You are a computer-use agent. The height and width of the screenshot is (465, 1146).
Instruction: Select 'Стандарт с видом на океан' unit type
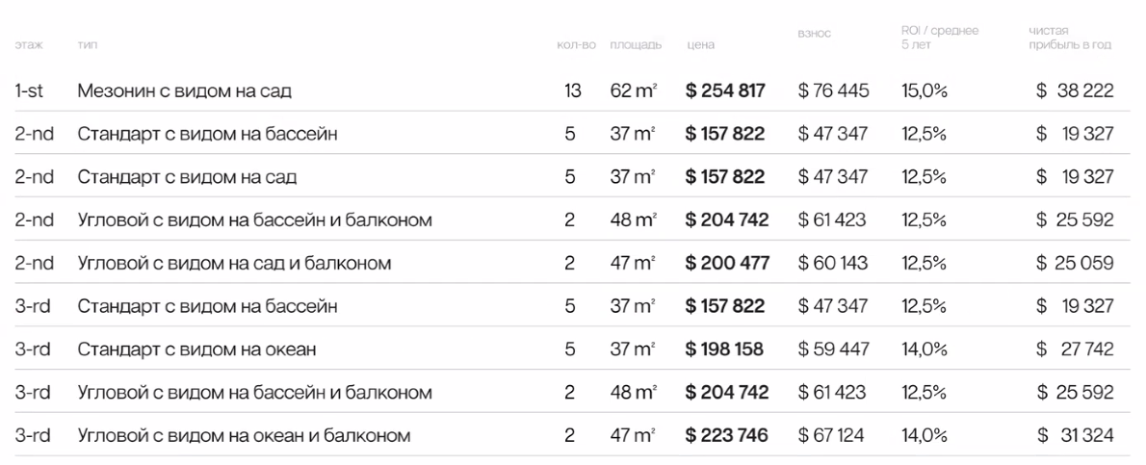[195, 349]
